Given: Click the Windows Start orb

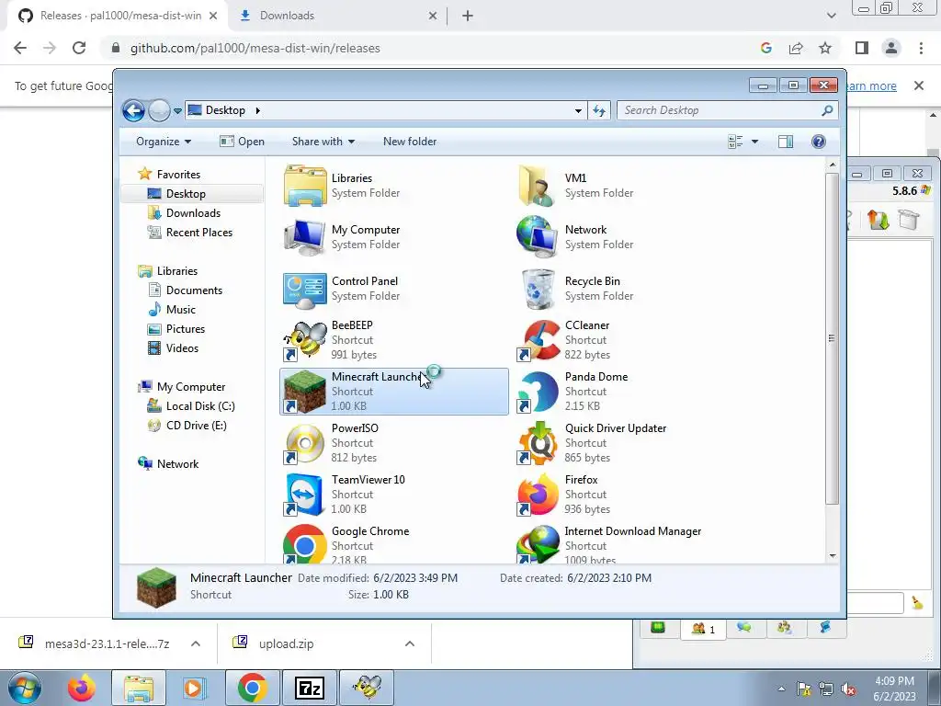Looking at the screenshot, I should pyautogui.click(x=24, y=688).
